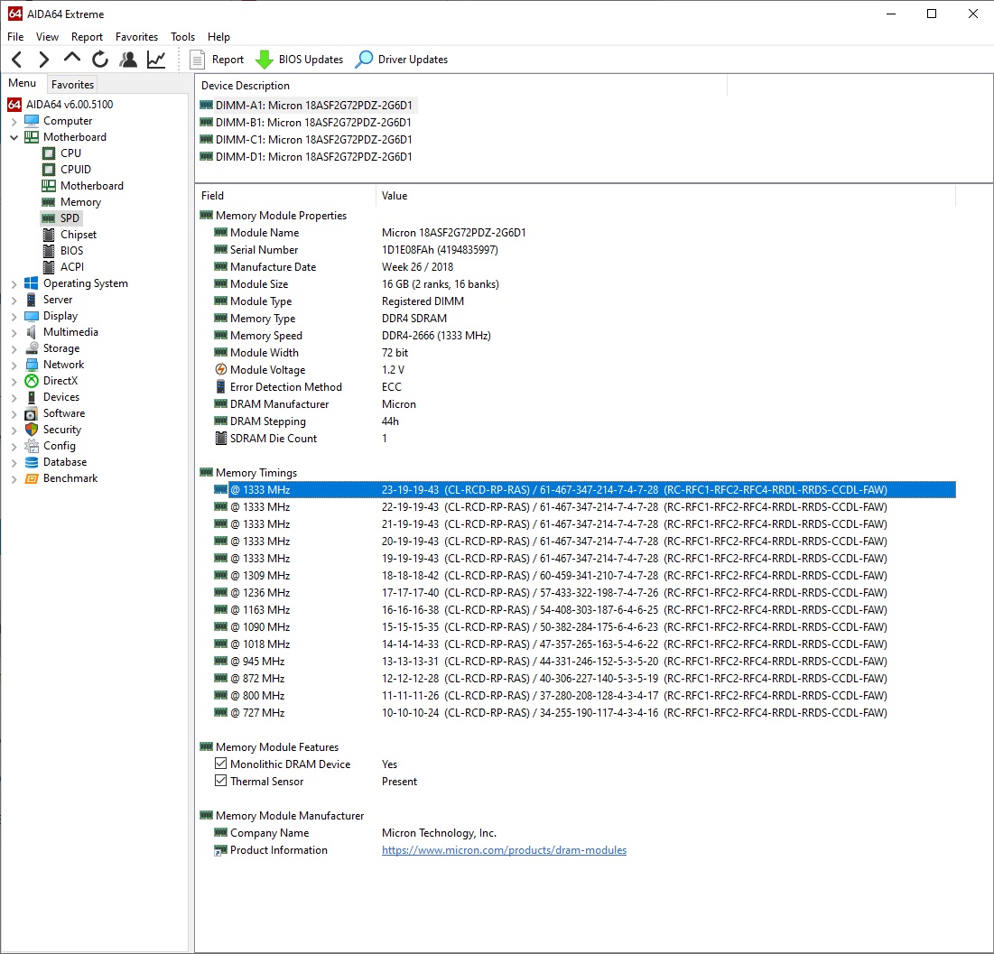Screen dimensions: 994x954
Task: Click the Value column header
Action: click(x=665, y=196)
